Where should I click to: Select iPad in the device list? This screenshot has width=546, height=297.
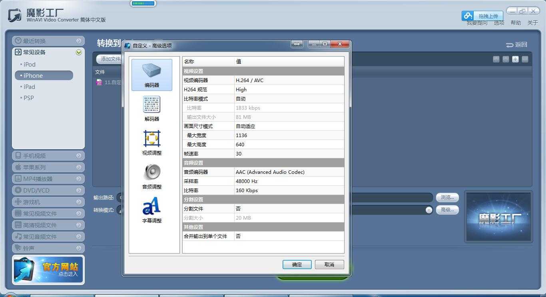(29, 87)
